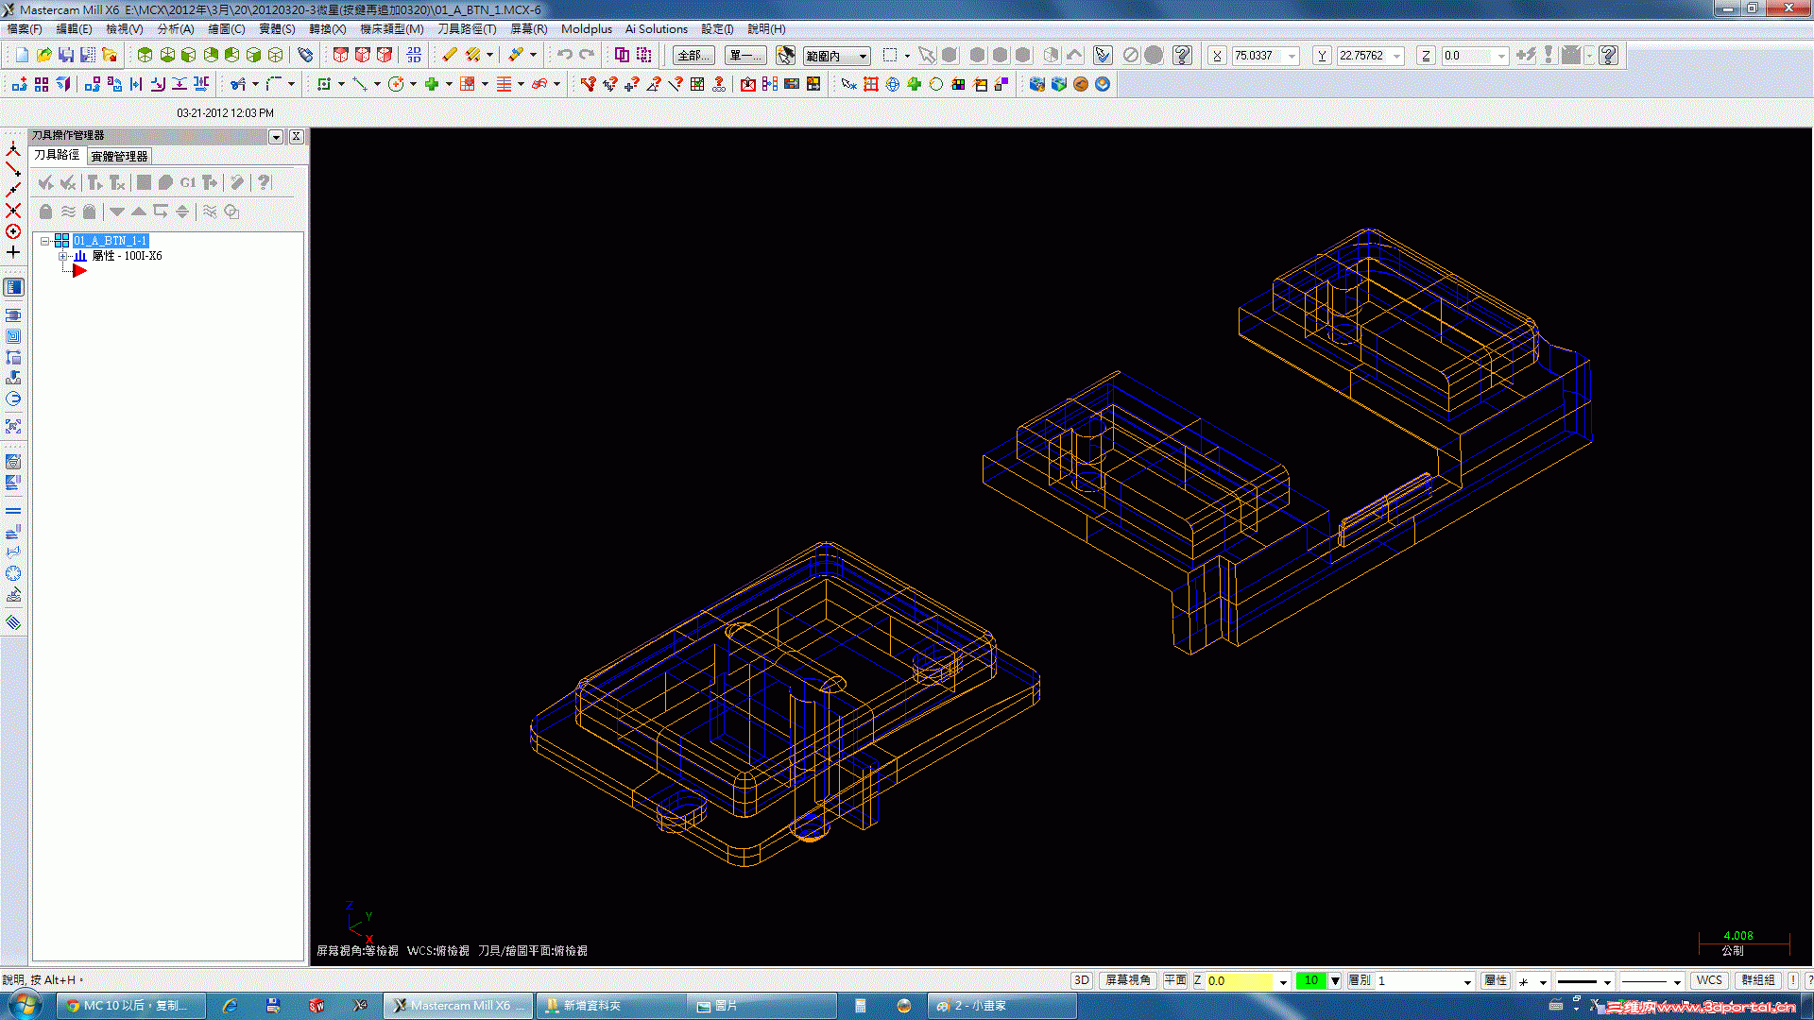Click the 全部... select all button
Viewport: 1814px width, 1020px height.
click(693, 56)
